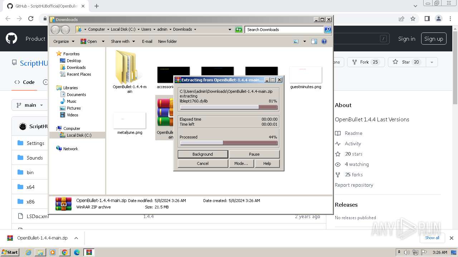
Task: Open the Organize menu
Action: pyautogui.click(x=64, y=41)
